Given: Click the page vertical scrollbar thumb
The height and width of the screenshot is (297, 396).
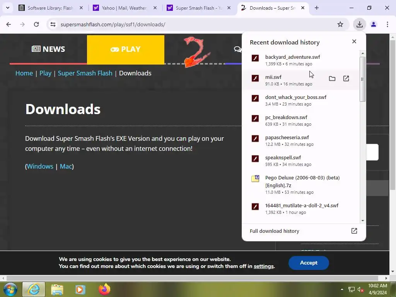Looking at the screenshot, I should 393,115.
